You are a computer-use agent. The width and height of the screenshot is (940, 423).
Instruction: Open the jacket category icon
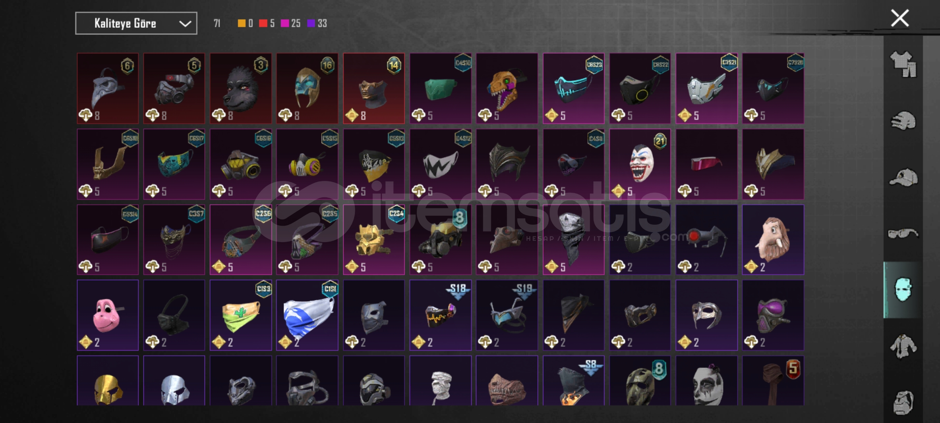coord(903,346)
